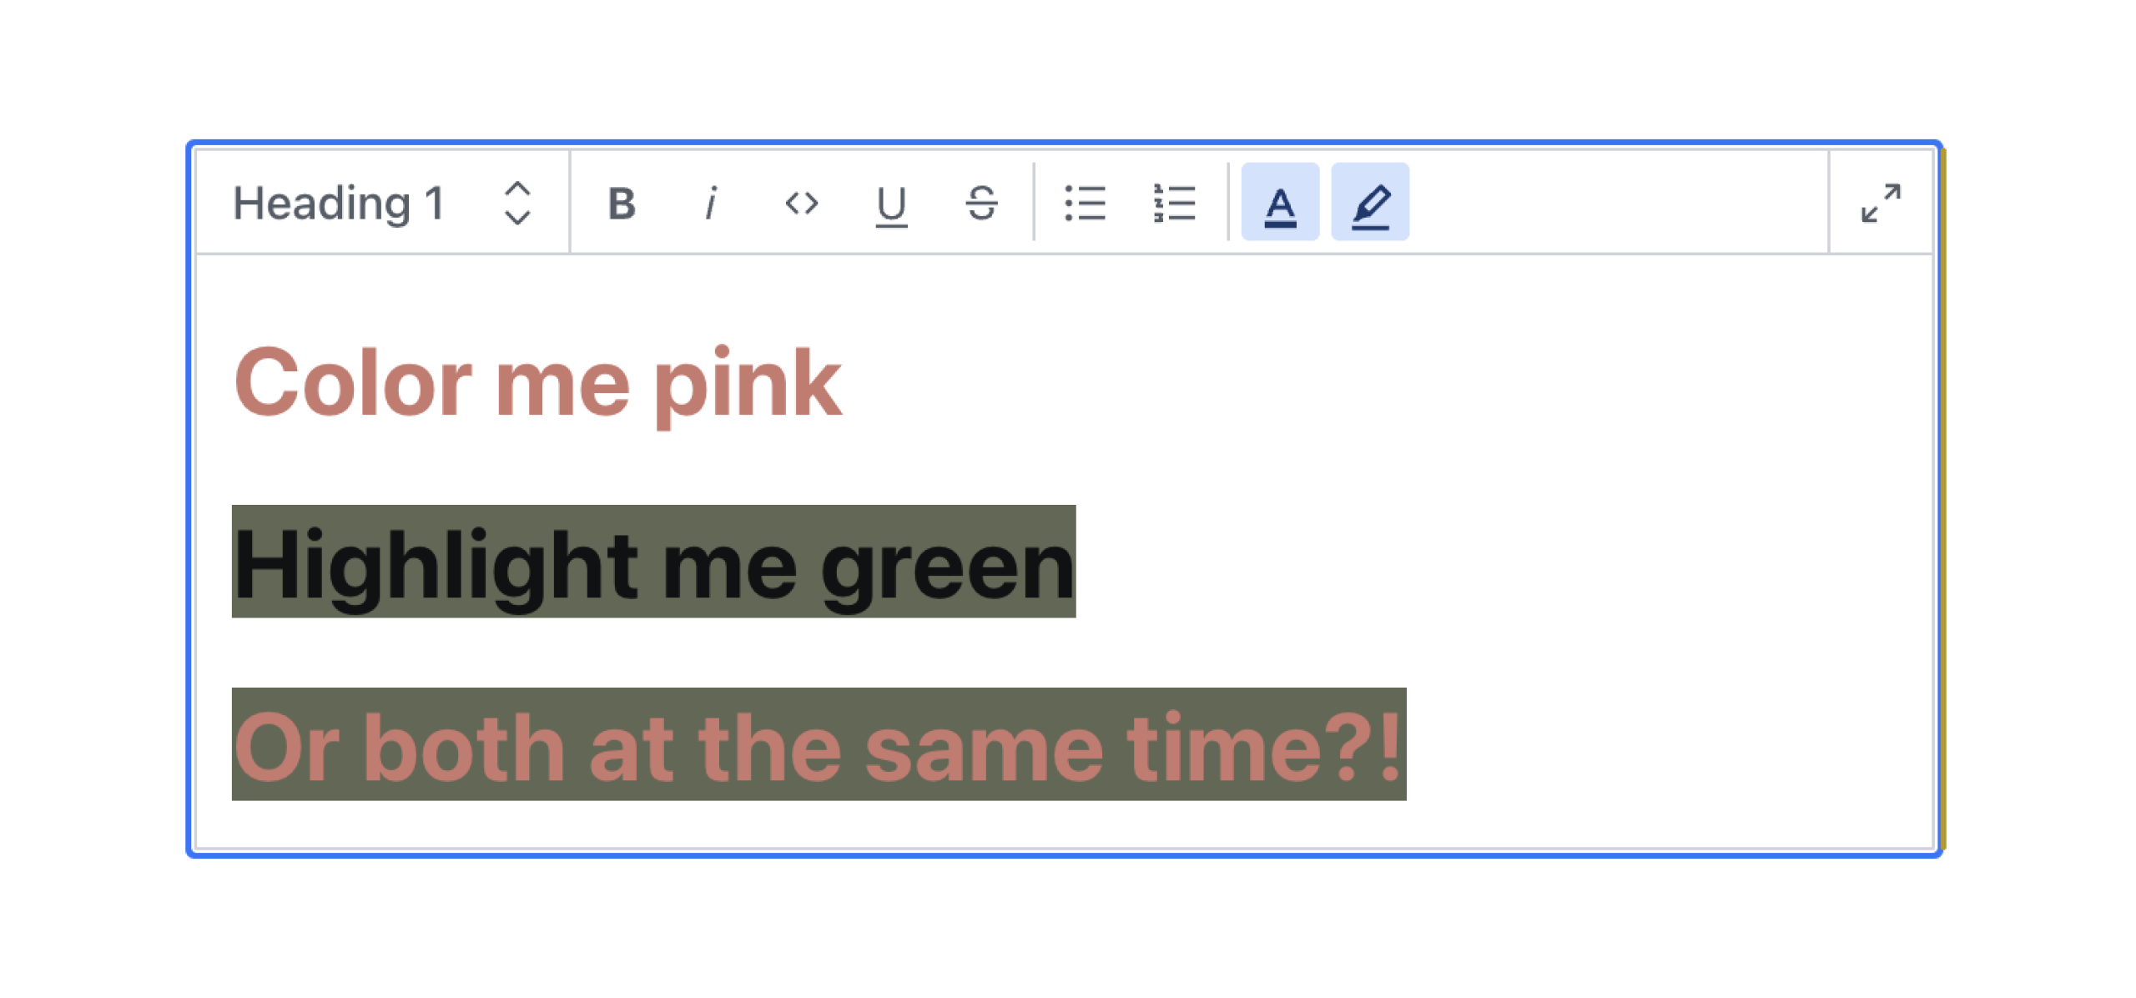Click the up/down chevron beside Heading 1
Viewport: 2136px width, 998px height.
[517, 203]
